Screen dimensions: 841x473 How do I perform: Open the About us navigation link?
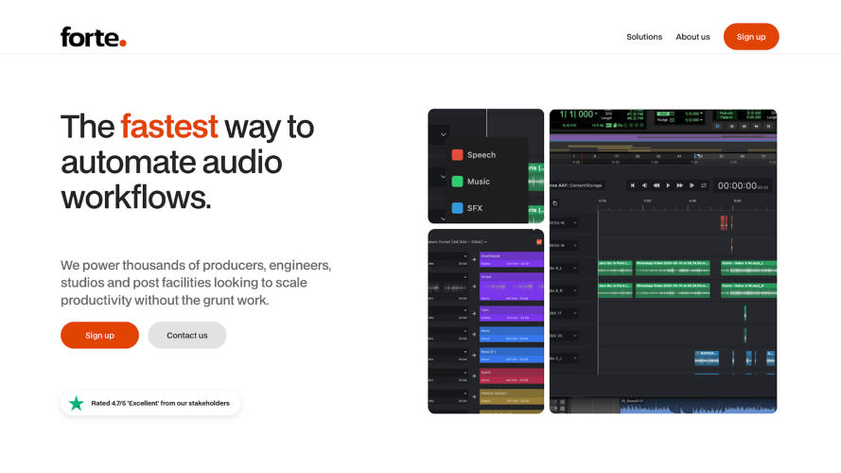click(x=692, y=37)
